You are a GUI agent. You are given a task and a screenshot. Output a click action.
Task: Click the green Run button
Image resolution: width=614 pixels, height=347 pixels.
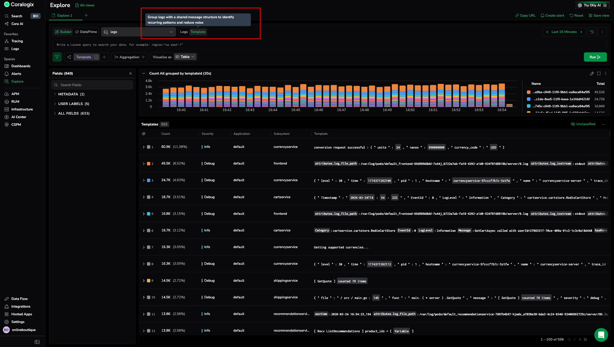coord(595,57)
